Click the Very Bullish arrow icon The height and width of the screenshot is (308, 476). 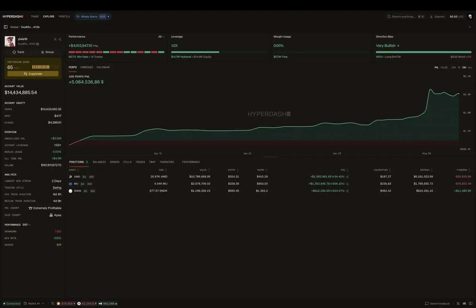398,46
